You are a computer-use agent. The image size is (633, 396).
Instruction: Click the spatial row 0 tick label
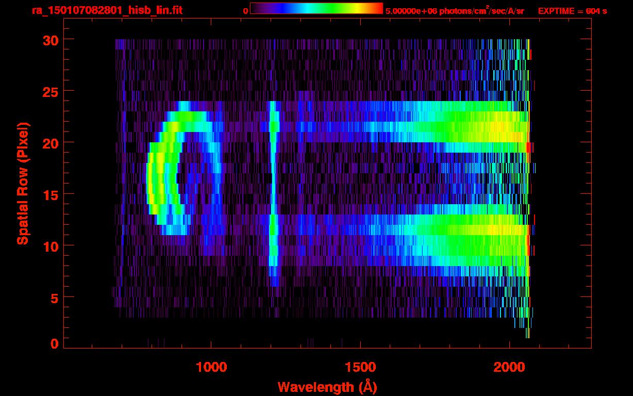click(x=55, y=343)
